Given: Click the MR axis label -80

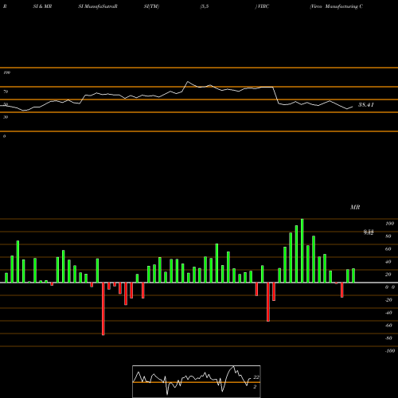Looking at the screenshot, I should coord(388,338).
